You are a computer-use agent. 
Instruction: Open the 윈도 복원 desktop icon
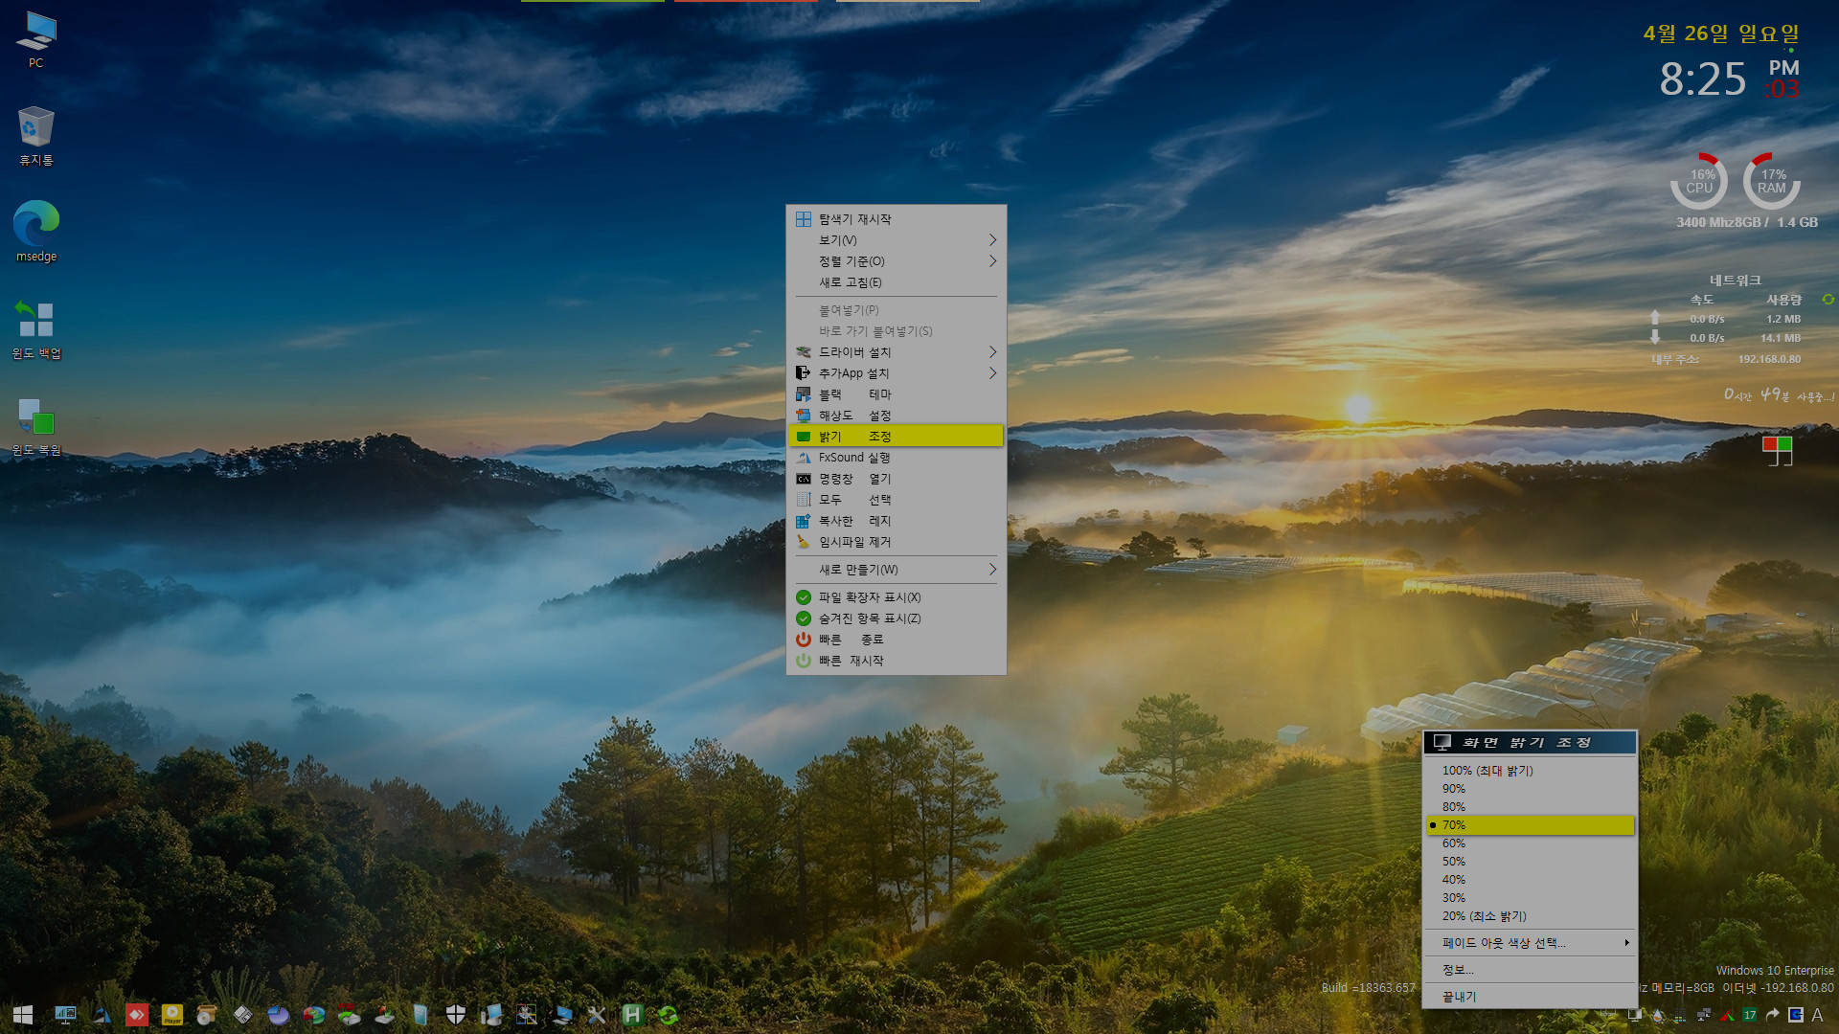coord(35,427)
